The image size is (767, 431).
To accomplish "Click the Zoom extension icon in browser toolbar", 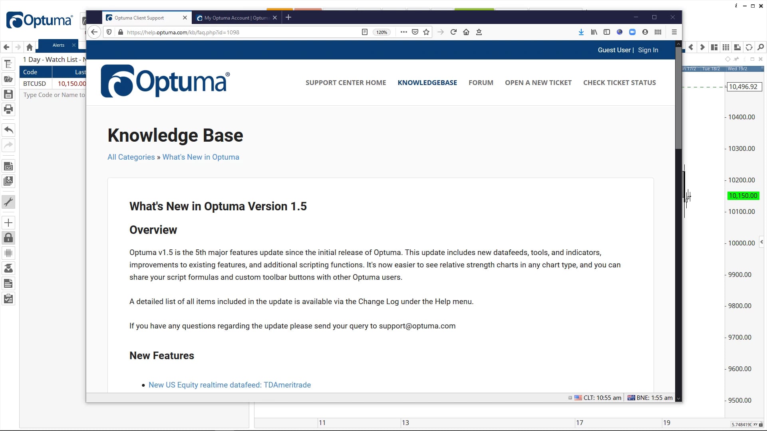I will point(632,32).
